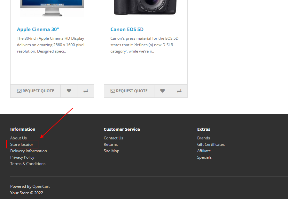Open Delivery Information link
Screen dimensions: 288x199
click(x=28, y=151)
